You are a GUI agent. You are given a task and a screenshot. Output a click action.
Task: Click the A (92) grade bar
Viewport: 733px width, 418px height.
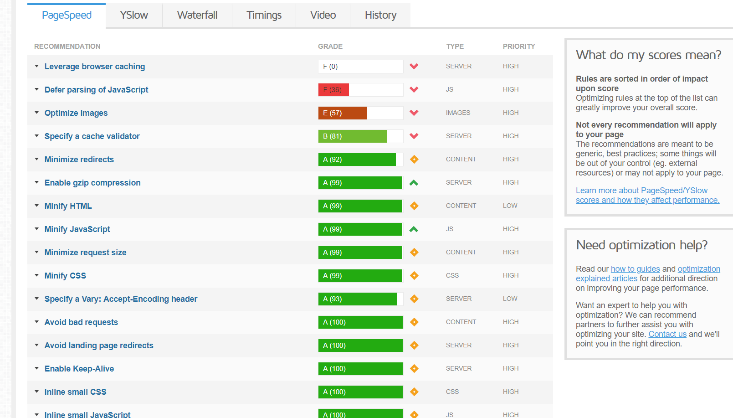tap(361, 160)
